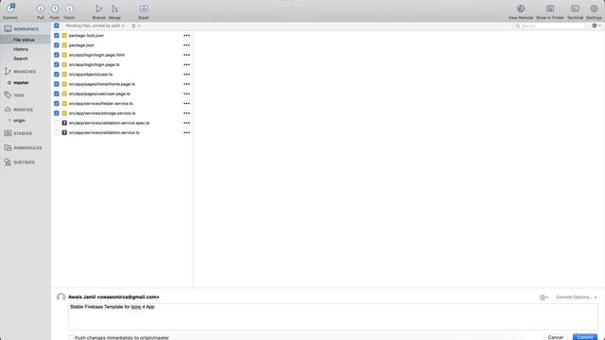605x340 pixels.
Task: Stage validation.service.spec.ts via its checkbox
Action: (57, 123)
